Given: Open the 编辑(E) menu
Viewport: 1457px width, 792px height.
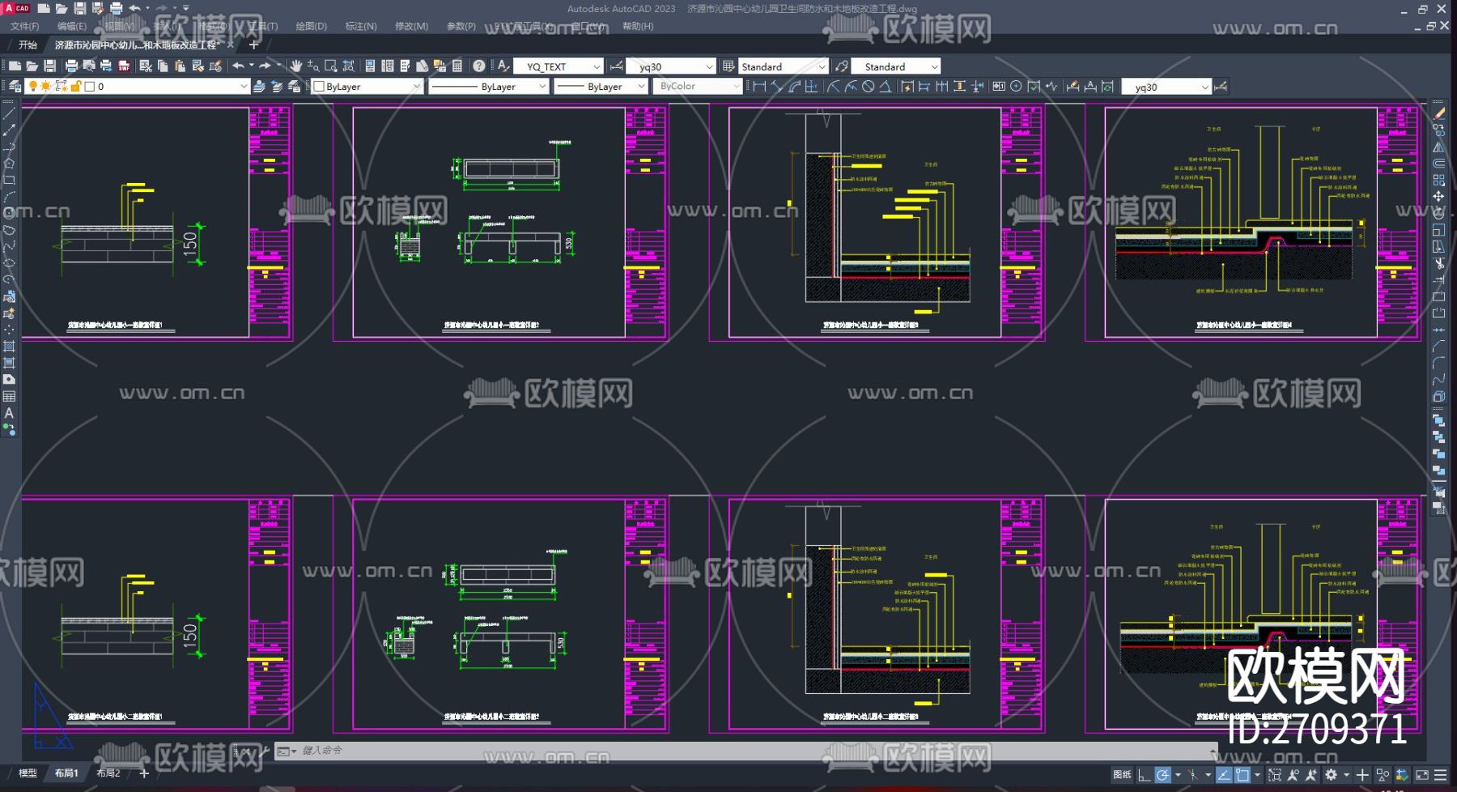Looking at the screenshot, I should [72, 26].
